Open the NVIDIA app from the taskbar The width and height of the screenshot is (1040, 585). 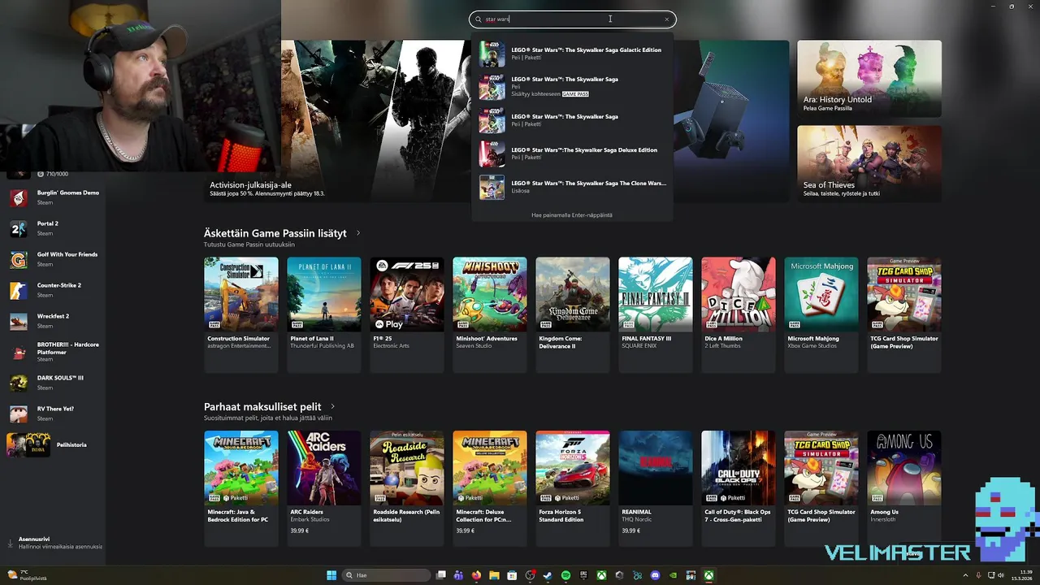673,575
